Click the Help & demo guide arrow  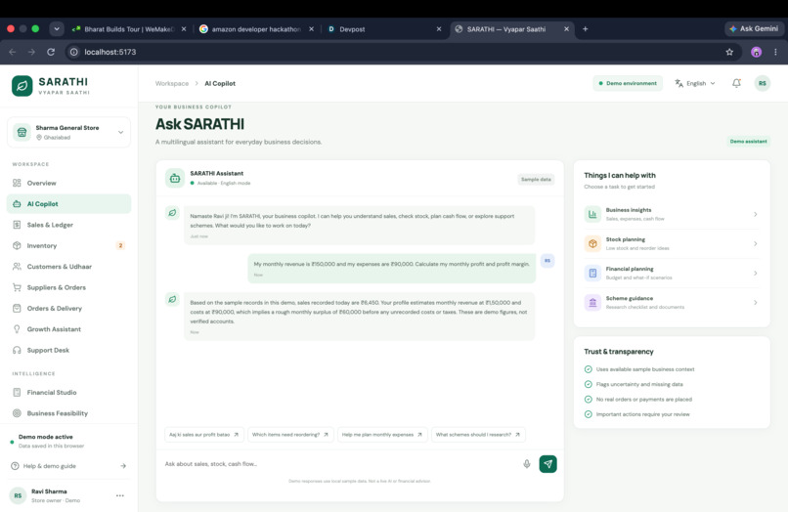click(x=123, y=466)
